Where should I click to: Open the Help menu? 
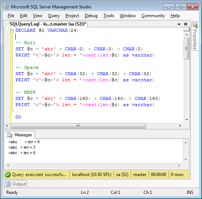(x=175, y=16)
